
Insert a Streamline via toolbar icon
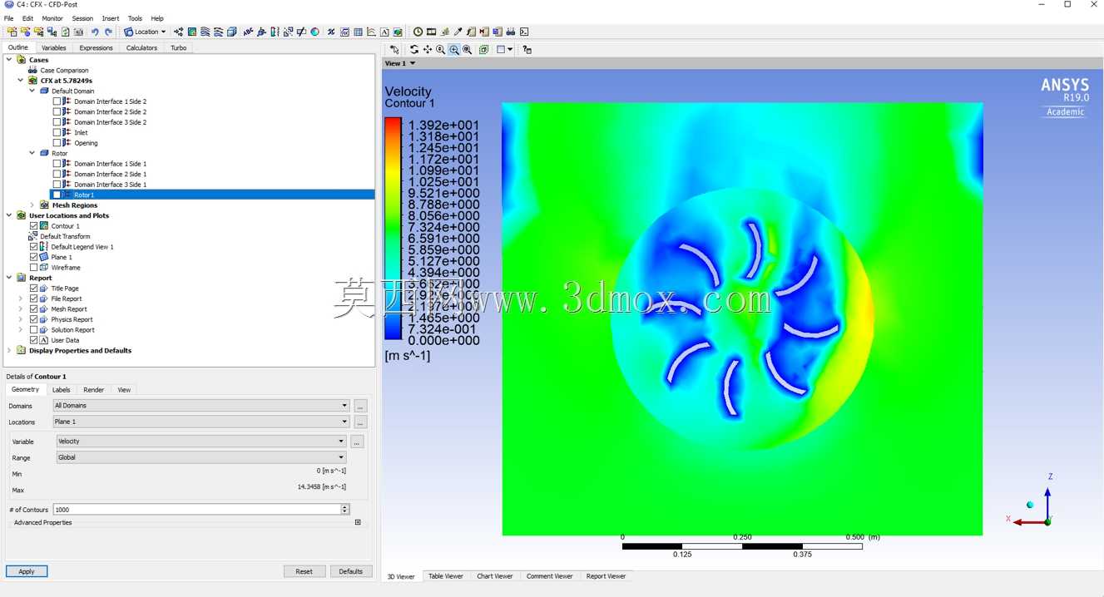pos(205,32)
